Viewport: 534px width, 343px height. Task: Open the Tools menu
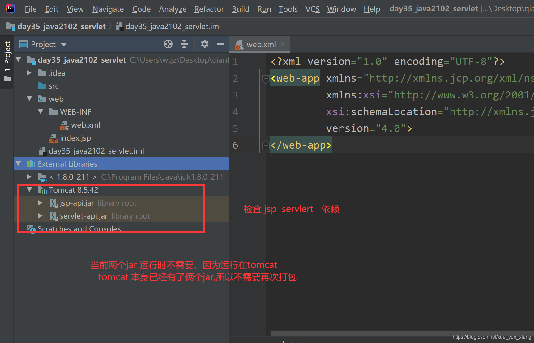click(288, 9)
